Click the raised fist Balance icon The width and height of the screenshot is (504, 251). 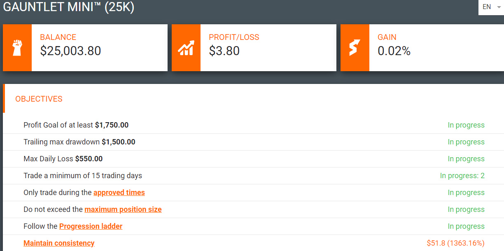pos(17,48)
